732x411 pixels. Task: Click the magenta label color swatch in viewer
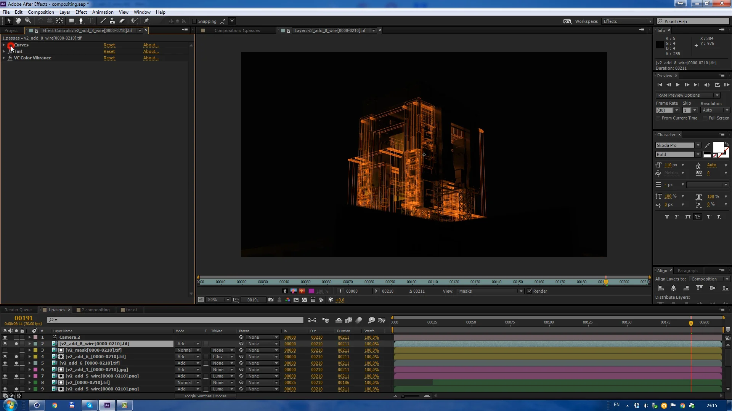311,291
